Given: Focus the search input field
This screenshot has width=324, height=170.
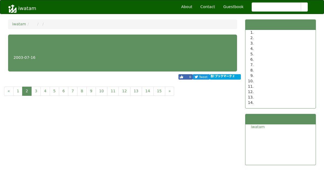Looking at the screenshot, I should pyautogui.click(x=276, y=7).
